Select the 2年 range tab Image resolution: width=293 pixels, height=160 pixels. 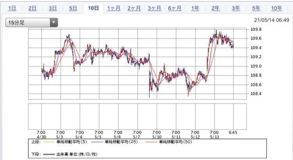tap(215, 8)
